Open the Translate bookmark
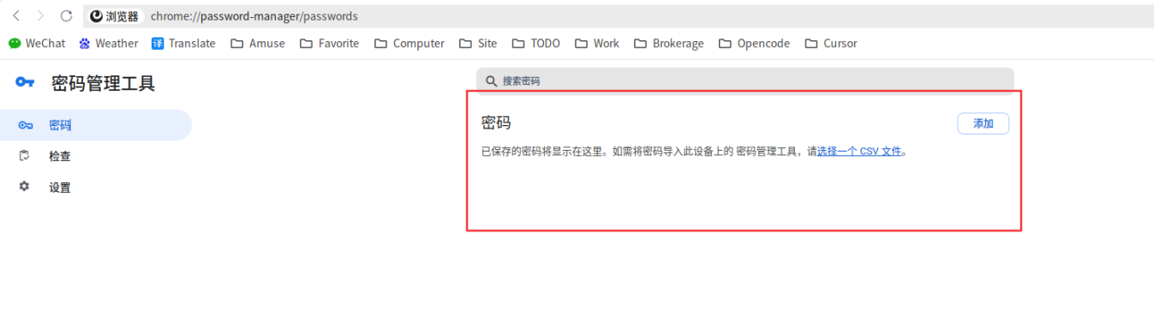Screen dimensions: 1154x334 pos(183,43)
